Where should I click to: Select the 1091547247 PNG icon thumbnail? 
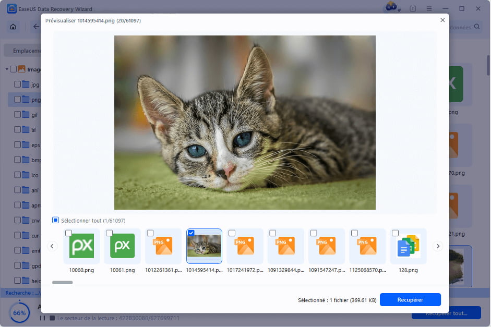(x=326, y=246)
